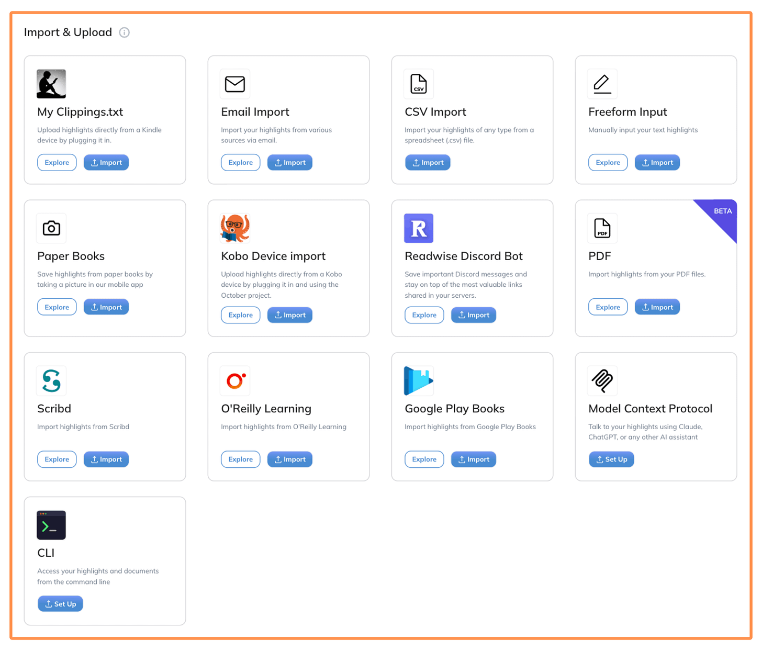Viewport: 762px width, 651px height.
Task: Import from My Clippings.txt
Action: [x=106, y=163]
